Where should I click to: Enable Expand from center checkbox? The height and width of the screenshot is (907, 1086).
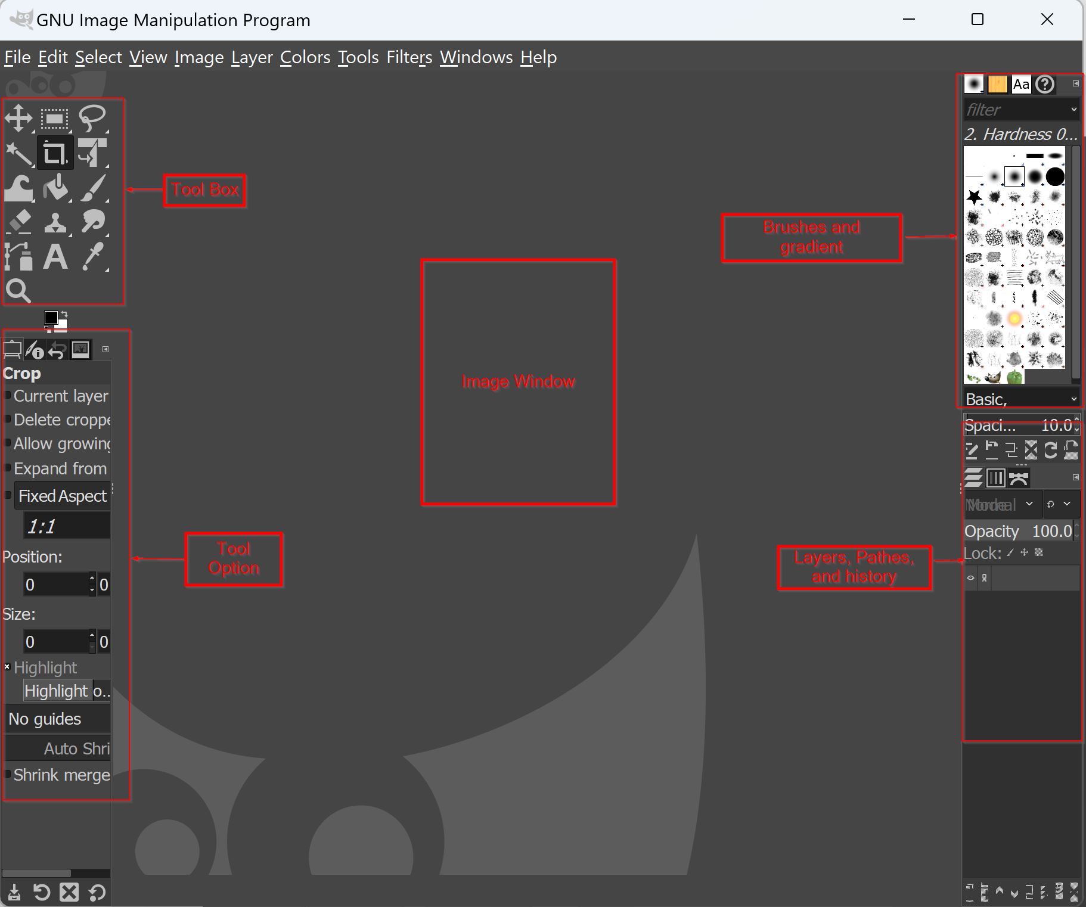point(8,468)
